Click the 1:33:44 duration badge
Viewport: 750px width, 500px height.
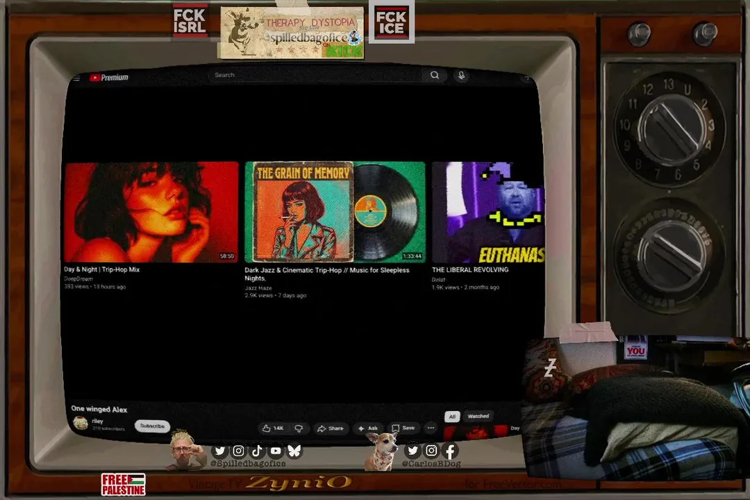[412, 256]
